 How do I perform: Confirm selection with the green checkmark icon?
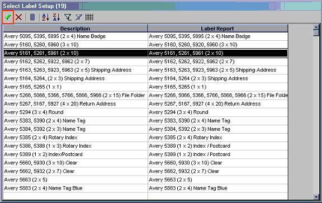pyautogui.click(x=8, y=17)
